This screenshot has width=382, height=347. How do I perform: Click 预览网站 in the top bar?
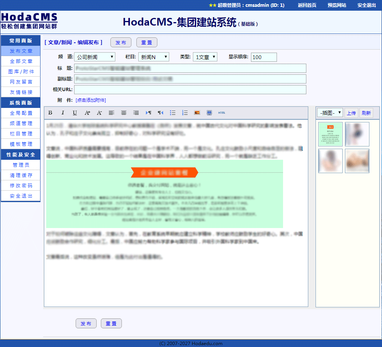337,5
